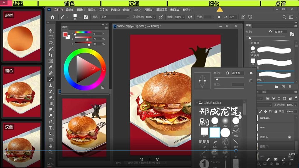Select the Dodge tool
The width and height of the screenshot is (299, 168).
[x=51, y=116]
